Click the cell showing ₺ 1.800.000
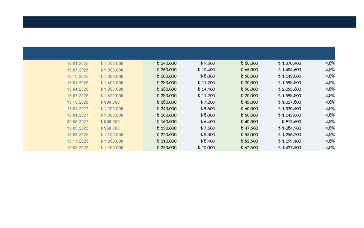The height and width of the screenshot is (228, 364). click(x=112, y=89)
